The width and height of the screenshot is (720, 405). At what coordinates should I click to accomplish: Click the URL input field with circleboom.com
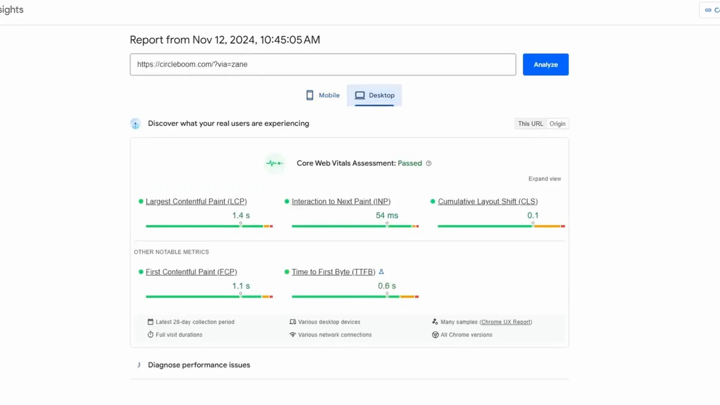[323, 64]
